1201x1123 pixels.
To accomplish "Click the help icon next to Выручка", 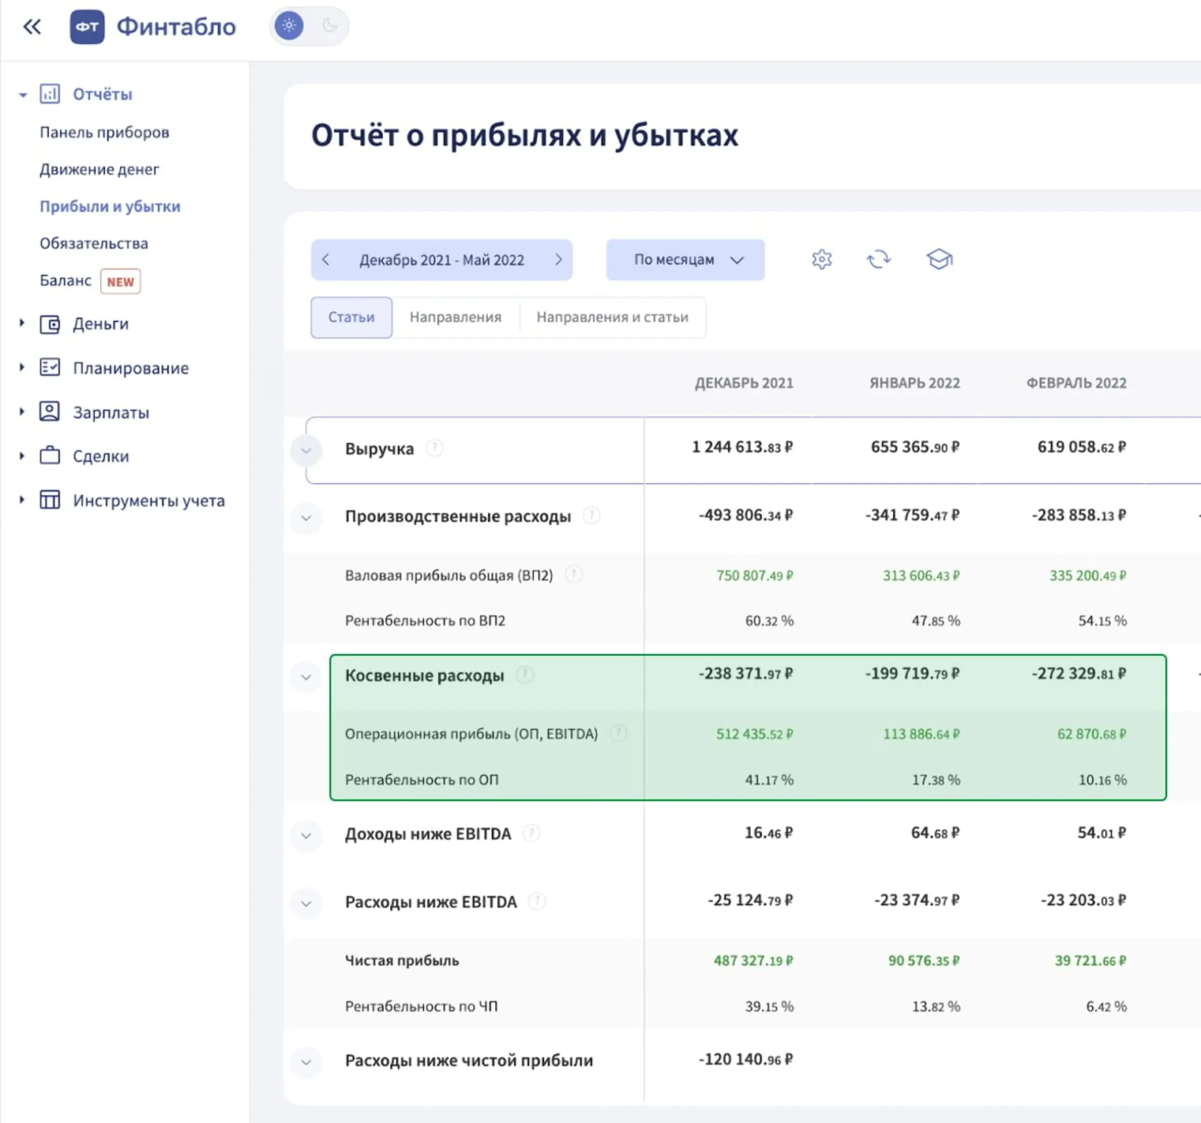I will (x=434, y=448).
